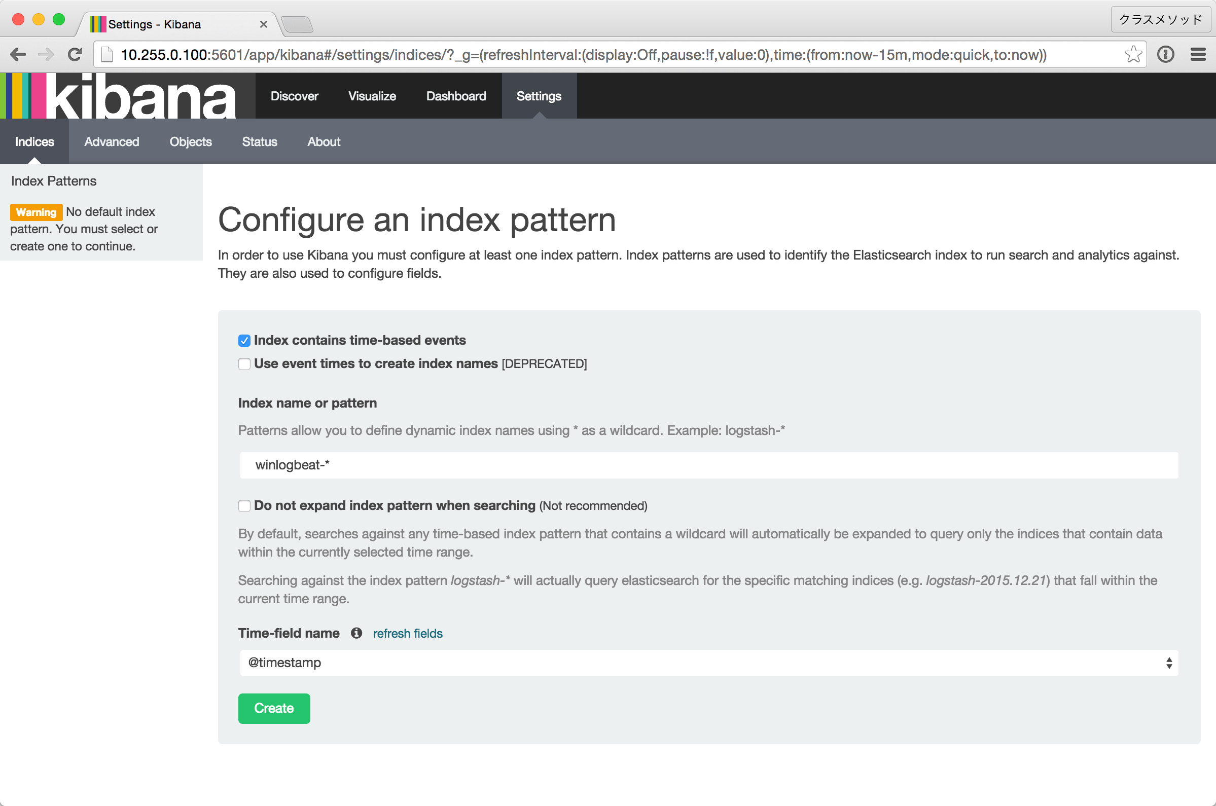Click the browser address bar URL
The image size is (1216, 806).
(x=584, y=54)
